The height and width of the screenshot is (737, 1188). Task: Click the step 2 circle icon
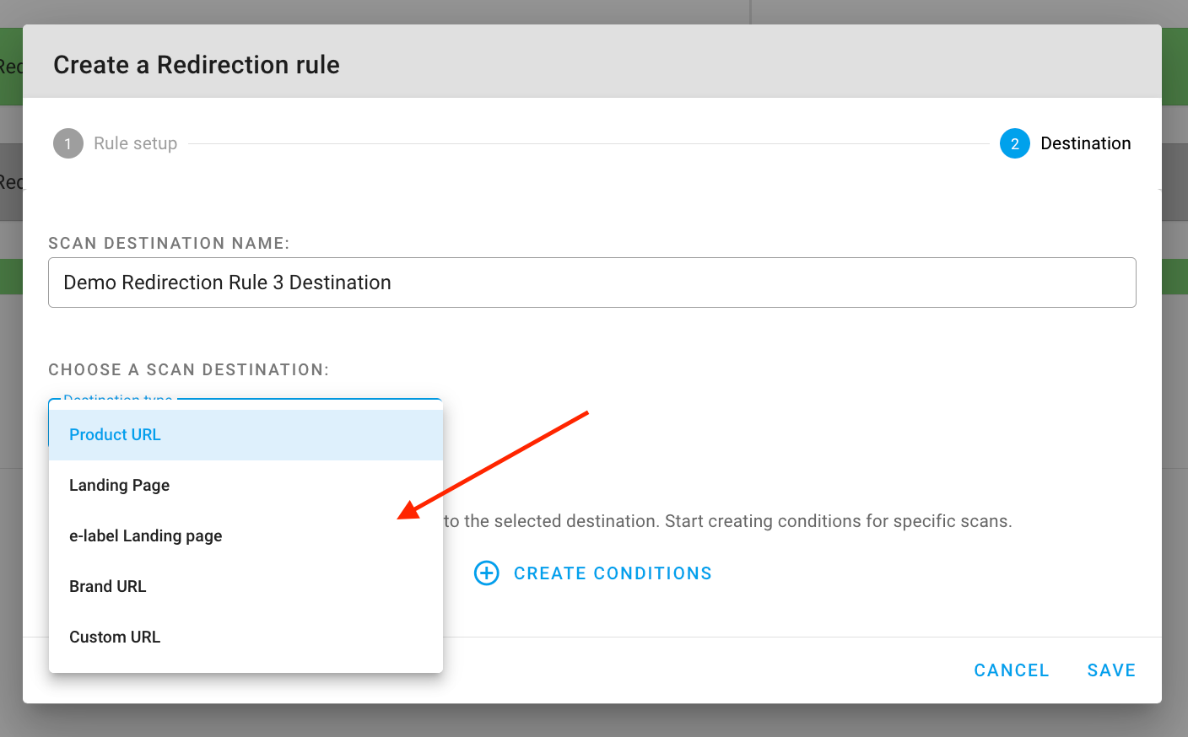pyautogui.click(x=1014, y=143)
